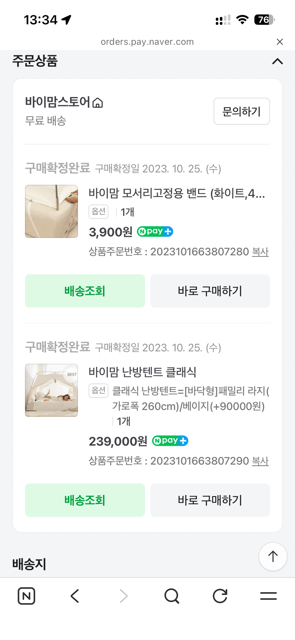This screenshot has width=295, height=640.
Task: Tap 배송조회 for 난방텐트 클래식
Action: (85, 500)
